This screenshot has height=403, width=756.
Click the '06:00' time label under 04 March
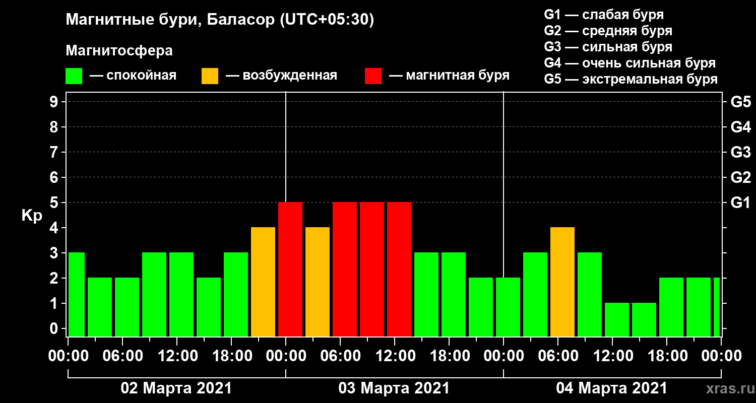(x=558, y=356)
